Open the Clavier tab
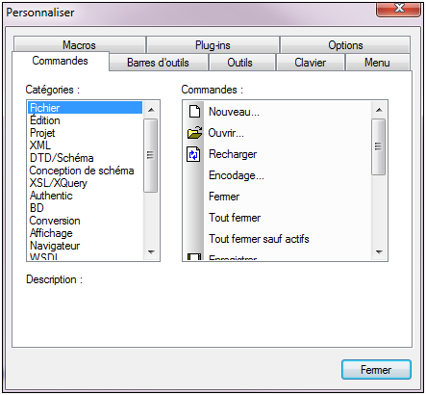 310,63
